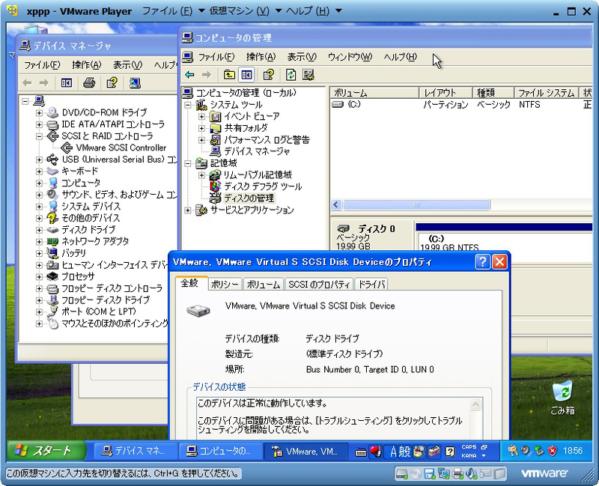Expand DVD/CD-ROM ドライブ node
This screenshot has width=599, height=486.
point(39,113)
